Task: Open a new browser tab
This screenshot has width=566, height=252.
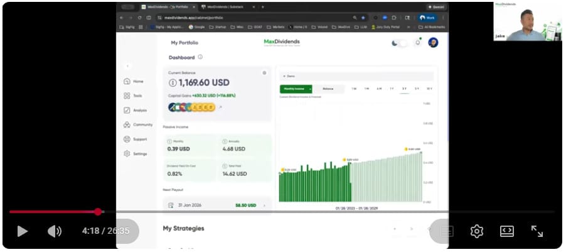Action: (262, 7)
